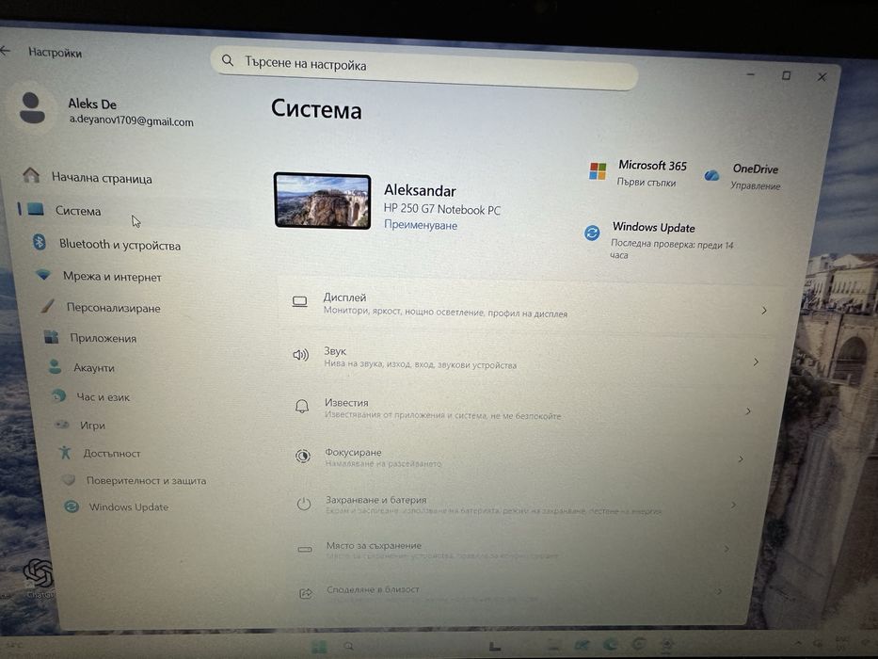The height and width of the screenshot is (659, 878).
Task: Click the Система page heading
Action: pos(316,108)
